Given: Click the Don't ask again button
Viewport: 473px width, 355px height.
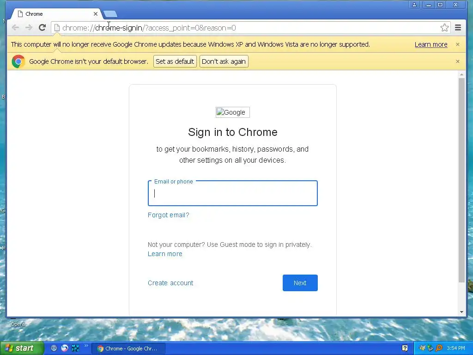Looking at the screenshot, I should coord(224,61).
